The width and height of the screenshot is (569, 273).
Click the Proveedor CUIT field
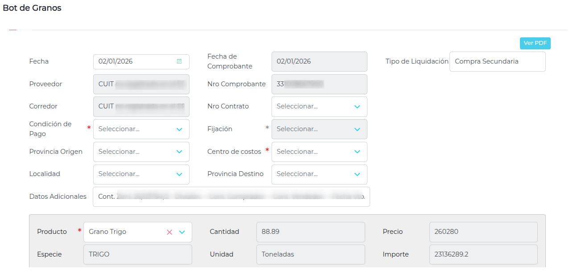click(x=141, y=84)
